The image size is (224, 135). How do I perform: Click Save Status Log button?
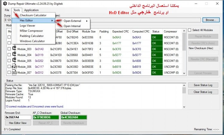(x=203, y=85)
